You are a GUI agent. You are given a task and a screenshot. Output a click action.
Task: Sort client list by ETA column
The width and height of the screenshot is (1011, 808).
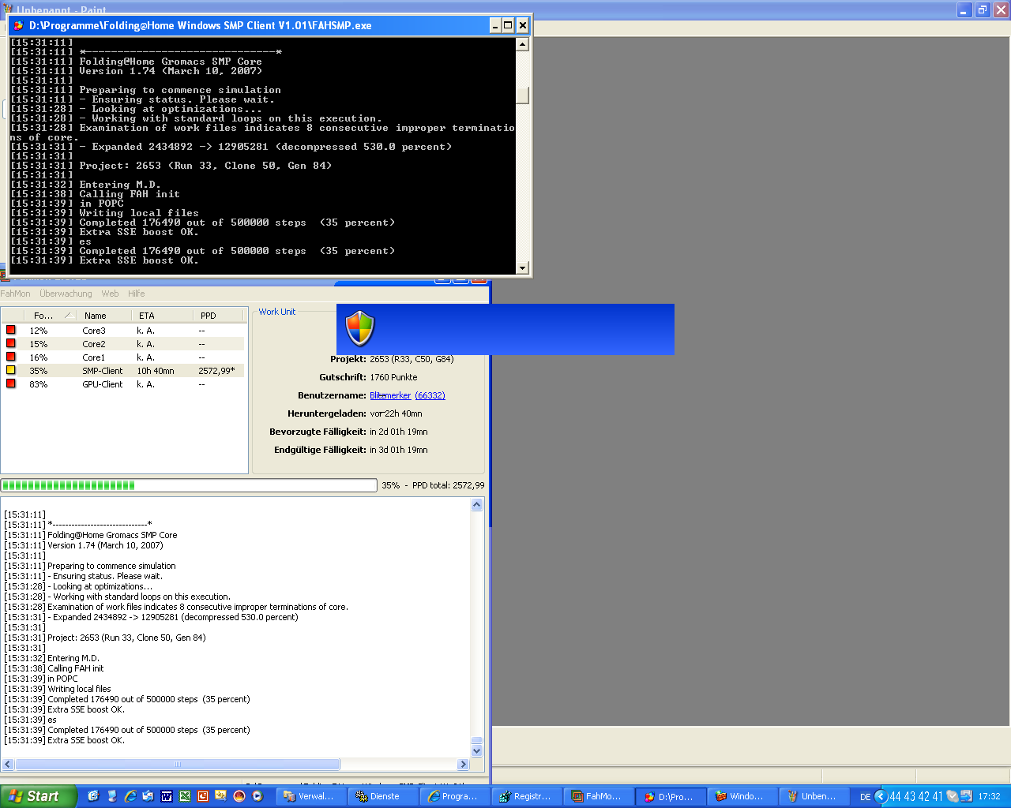[x=162, y=316]
